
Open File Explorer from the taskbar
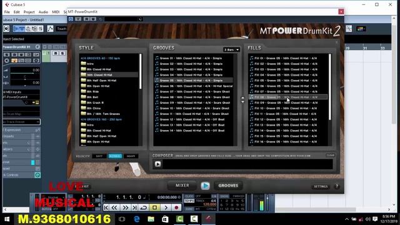(x=151, y=219)
